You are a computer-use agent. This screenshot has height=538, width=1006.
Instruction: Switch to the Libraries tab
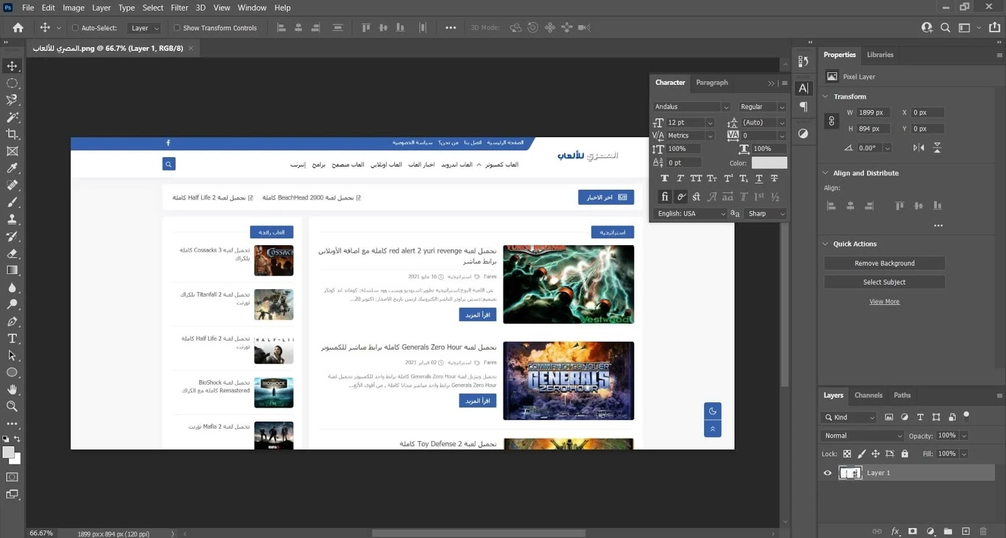click(880, 55)
